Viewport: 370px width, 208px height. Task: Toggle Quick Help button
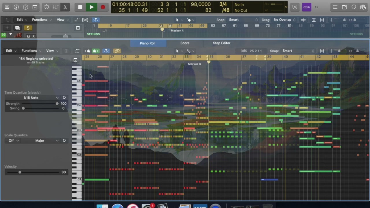pyautogui.click(x=25, y=7)
